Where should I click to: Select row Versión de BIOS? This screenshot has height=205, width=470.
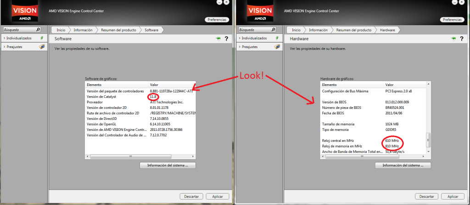(x=373, y=102)
